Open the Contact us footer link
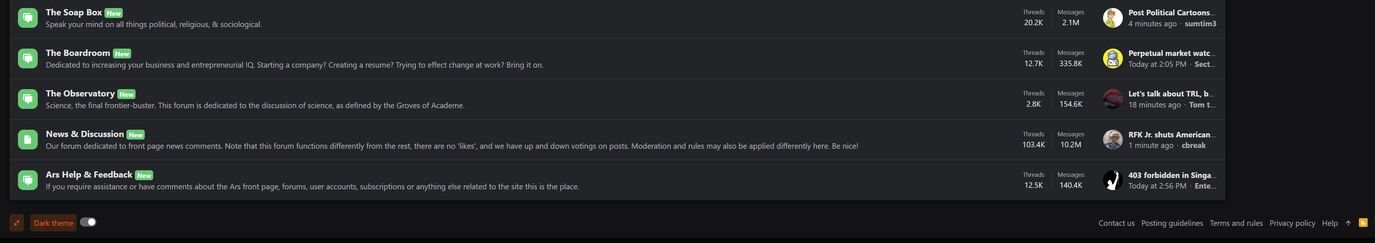1375x243 pixels. pos(1116,223)
